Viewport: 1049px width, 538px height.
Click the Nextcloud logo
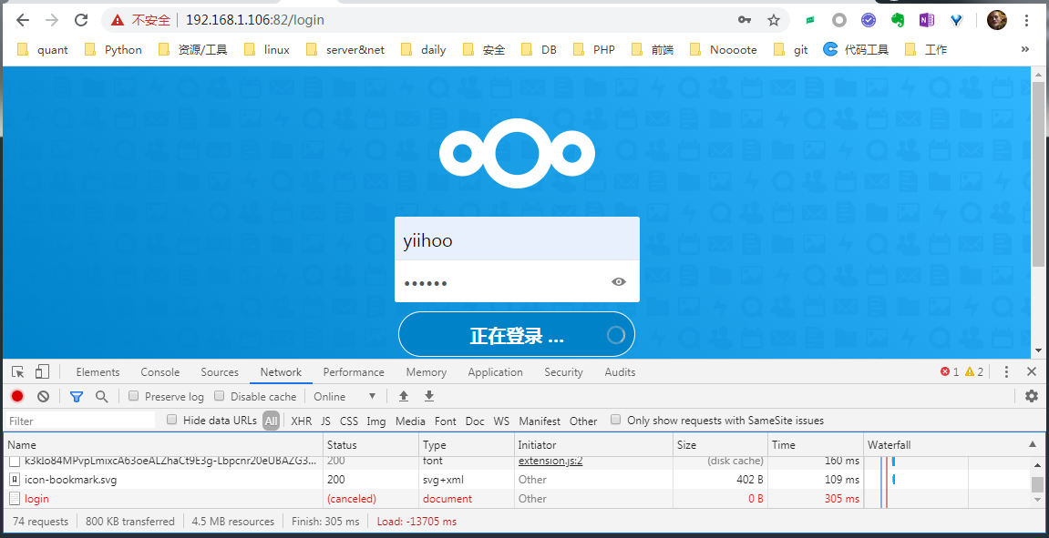click(517, 154)
